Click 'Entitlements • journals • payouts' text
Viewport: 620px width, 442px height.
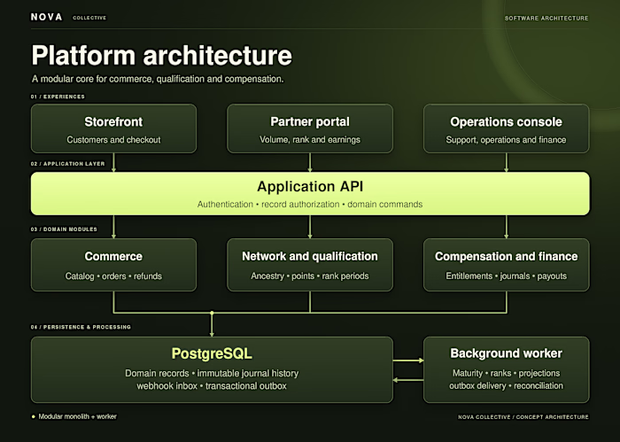(x=506, y=276)
